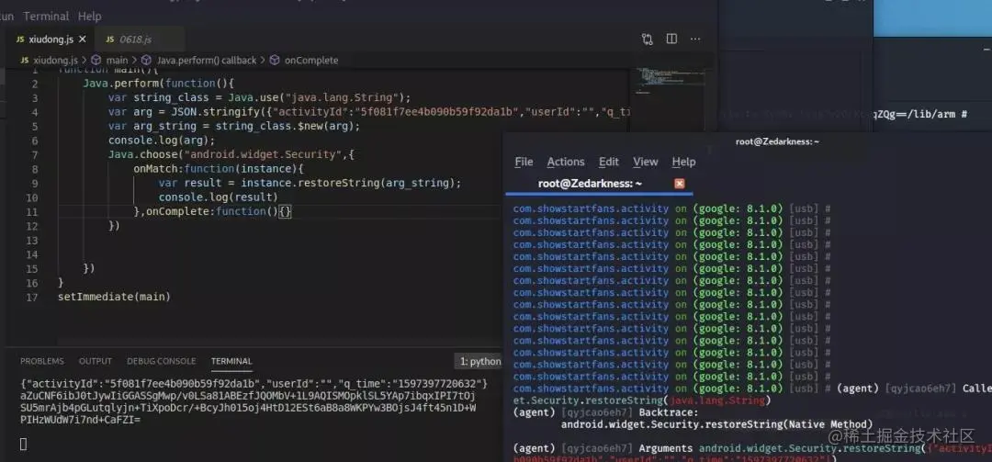Open the Help menu in VS Code

(x=90, y=16)
